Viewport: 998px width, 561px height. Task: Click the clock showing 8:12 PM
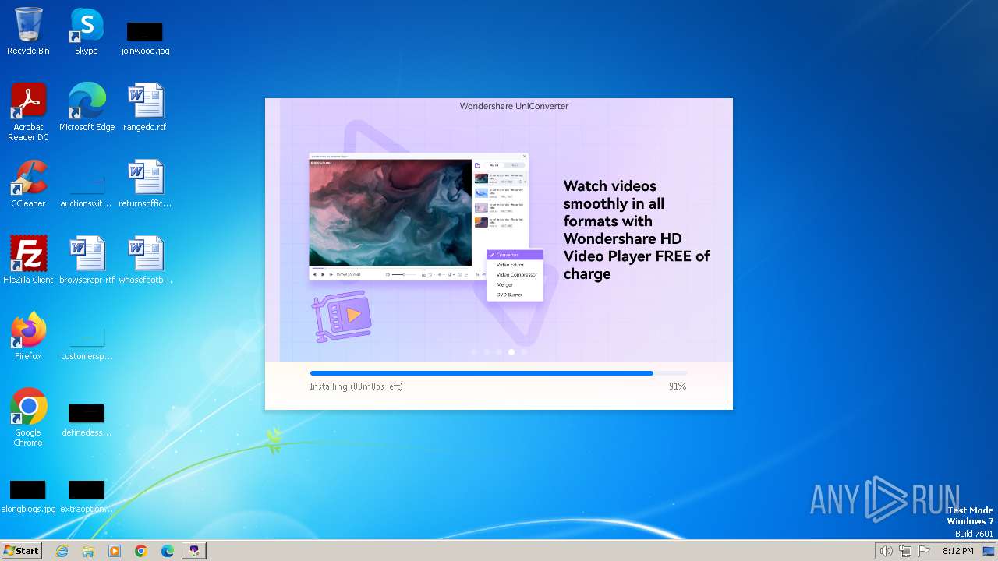pos(957,551)
